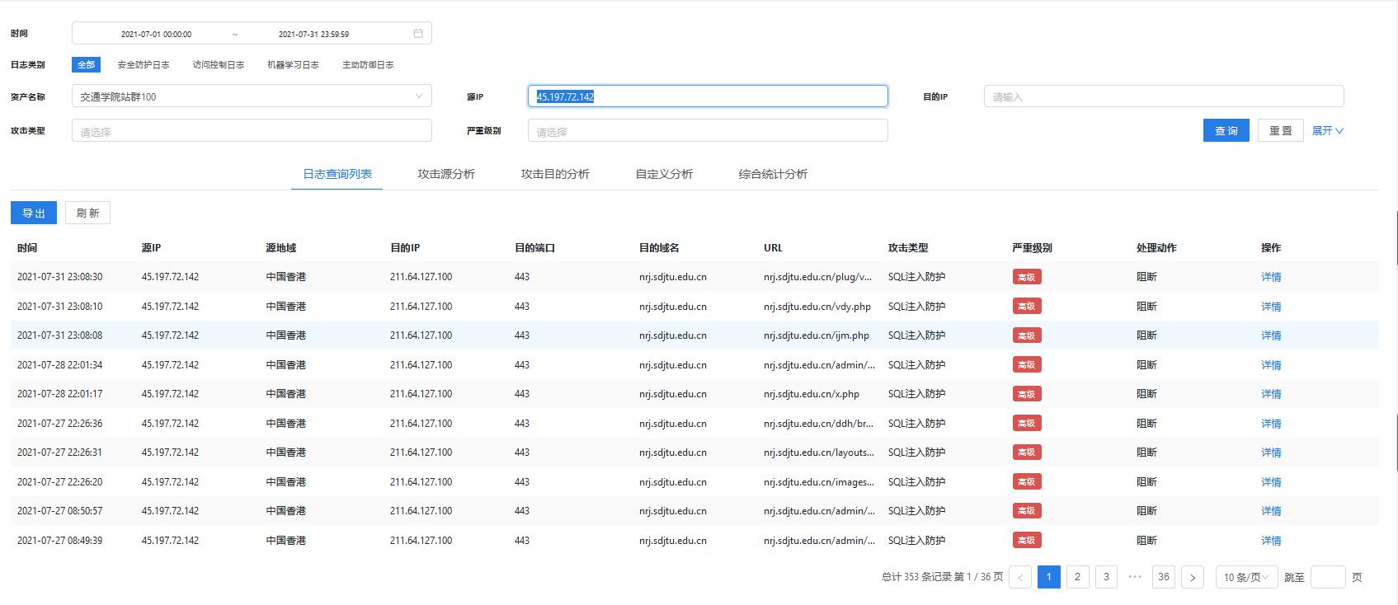This screenshot has height=605, width=1398.
Task: Click the 高级 severity badge in the 23:08:30 row
Action: pos(1027,277)
